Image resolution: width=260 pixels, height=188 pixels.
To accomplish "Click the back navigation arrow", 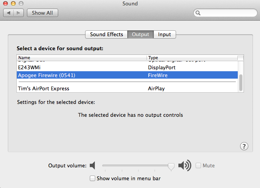I will 9,13.
